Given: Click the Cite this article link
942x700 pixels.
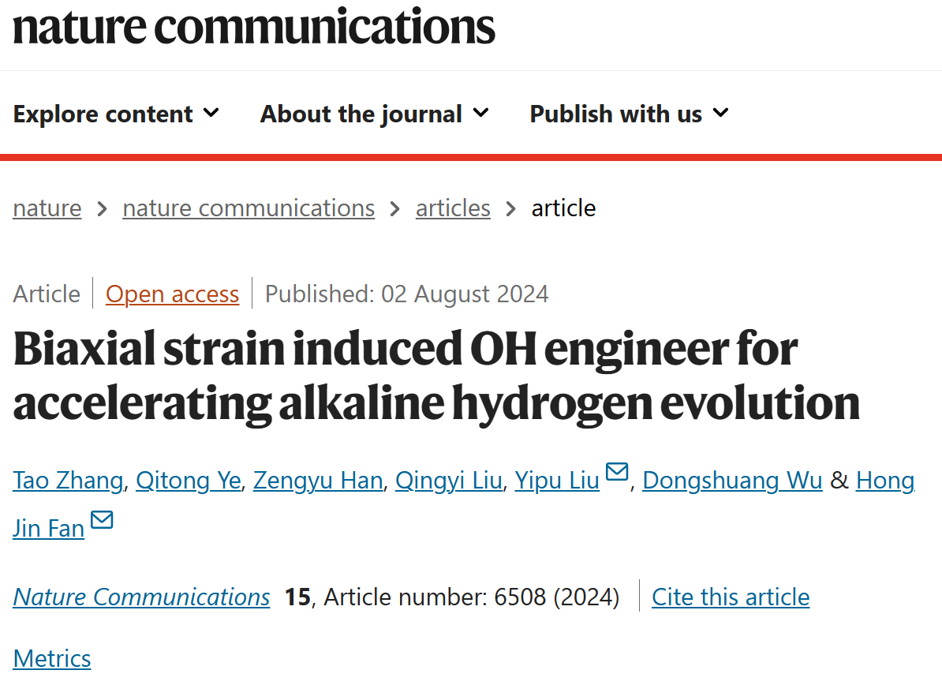Looking at the screenshot, I should coord(731,597).
